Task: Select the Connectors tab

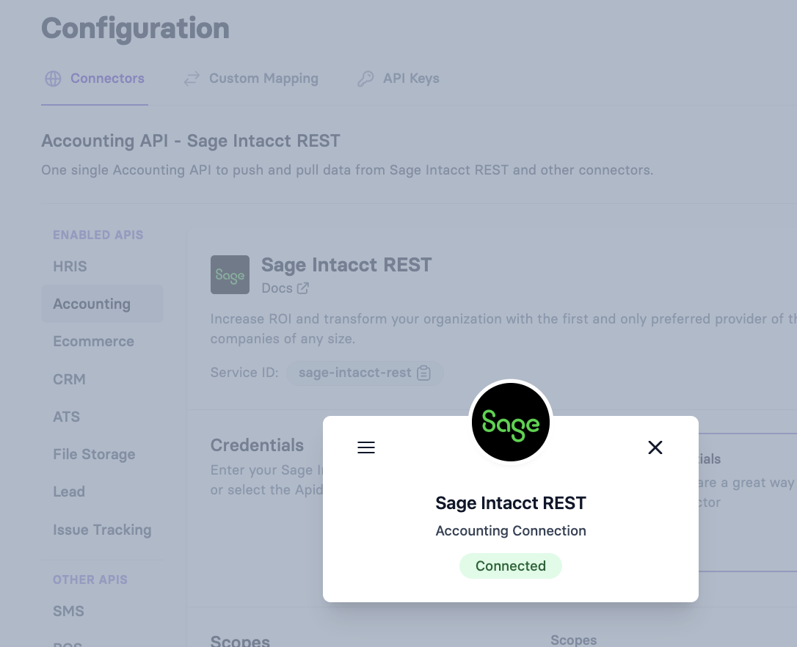Action: (x=107, y=78)
